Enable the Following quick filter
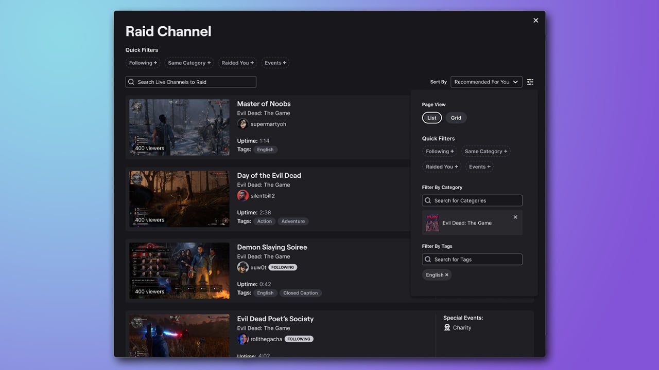Viewport: 659px width, 370px height. (143, 62)
